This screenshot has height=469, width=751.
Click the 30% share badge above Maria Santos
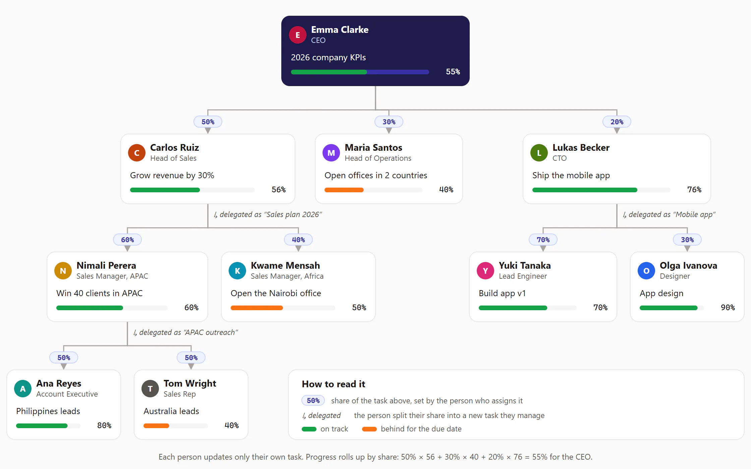(389, 122)
